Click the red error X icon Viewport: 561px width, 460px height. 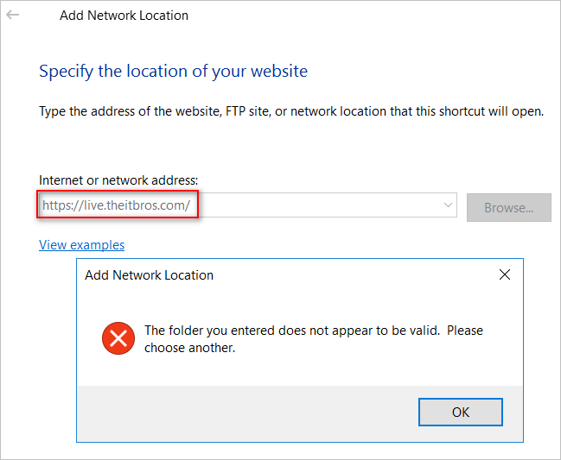pos(118,338)
